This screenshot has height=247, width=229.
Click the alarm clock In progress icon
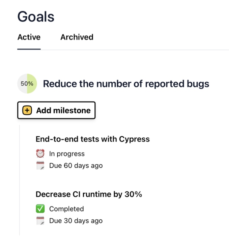click(40, 154)
